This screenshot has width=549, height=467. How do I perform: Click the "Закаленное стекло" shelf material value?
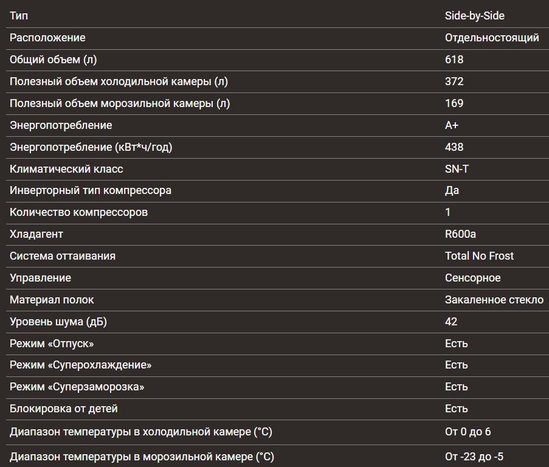[494, 300]
